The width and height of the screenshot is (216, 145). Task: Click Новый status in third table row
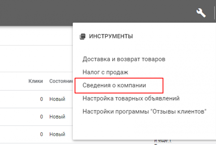tap(57, 134)
